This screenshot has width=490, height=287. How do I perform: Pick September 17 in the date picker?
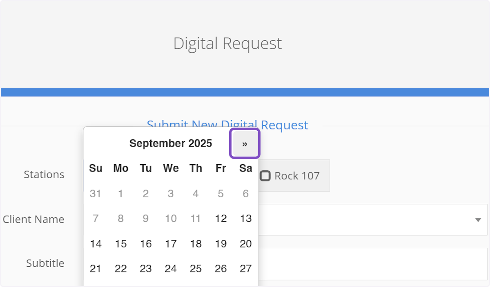click(x=171, y=244)
